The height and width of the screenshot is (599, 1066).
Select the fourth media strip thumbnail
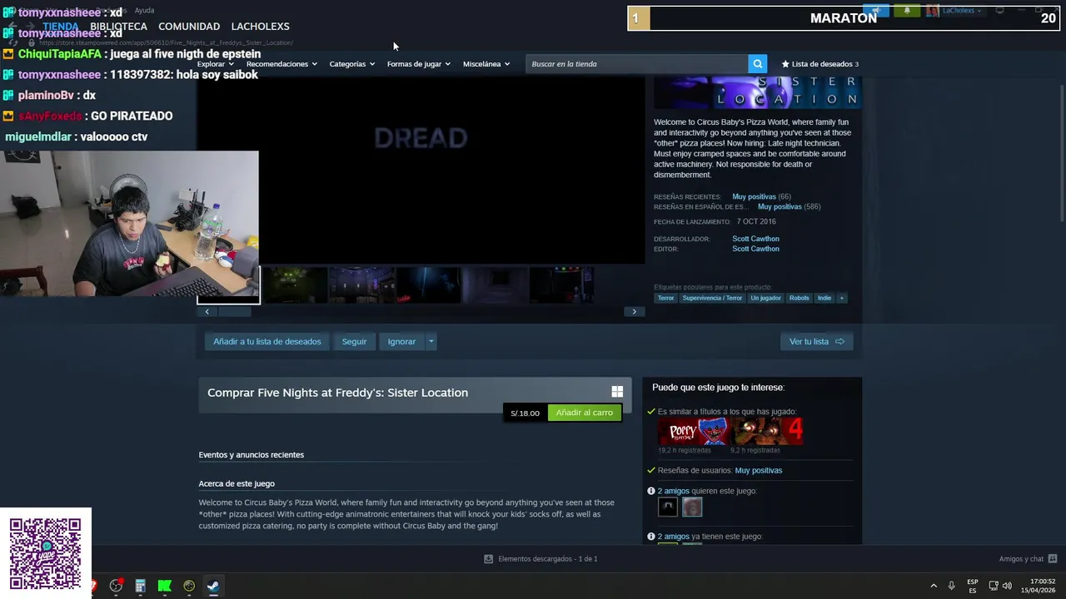click(x=429, y=285)
